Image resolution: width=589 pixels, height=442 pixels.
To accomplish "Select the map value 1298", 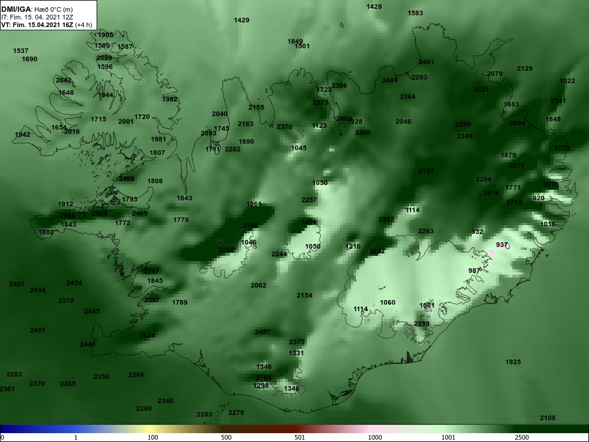I will [261, 385].
